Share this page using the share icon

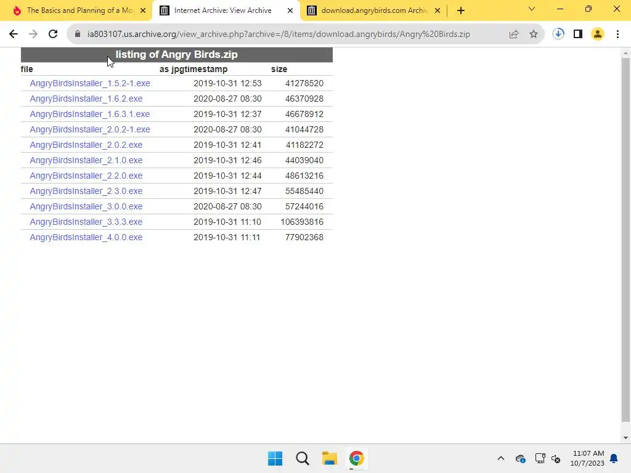(514, 34)
